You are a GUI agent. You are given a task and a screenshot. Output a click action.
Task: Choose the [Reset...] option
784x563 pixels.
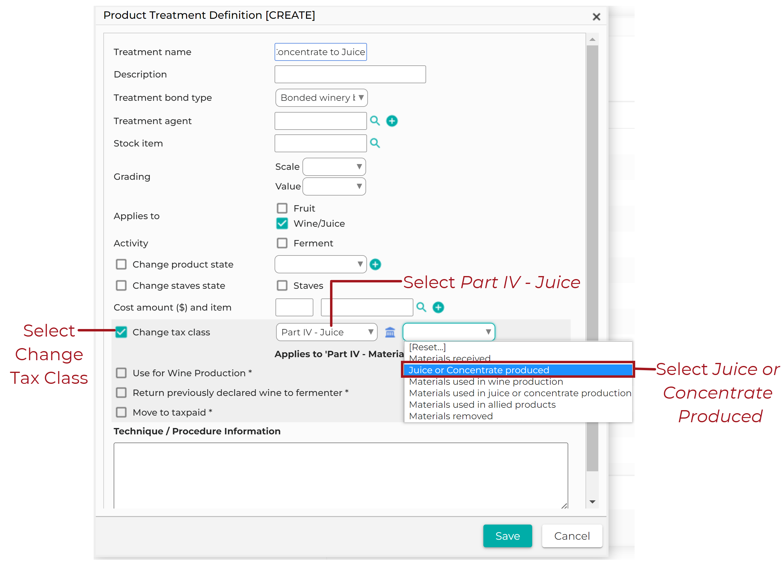click(518, 347)
